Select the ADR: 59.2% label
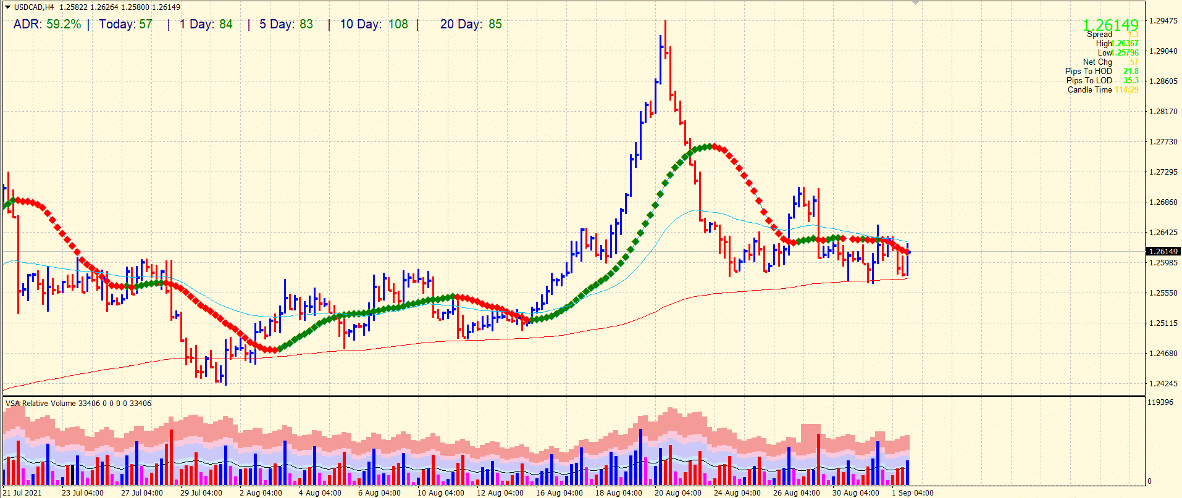 tap(47, 24)
